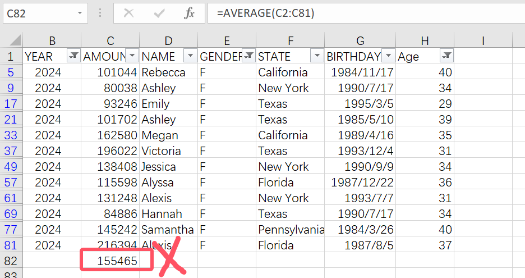Open the active filter button on YEAR
525x278 pixels.
pos(73,56)
